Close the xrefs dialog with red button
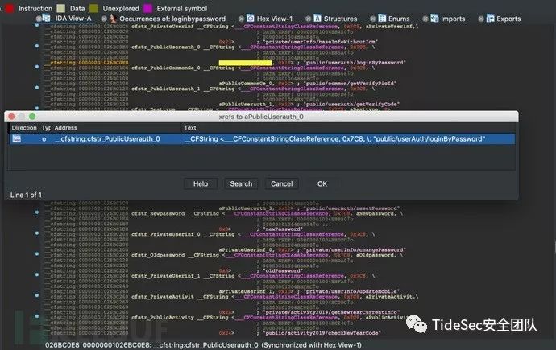 [x=11, y=117]
